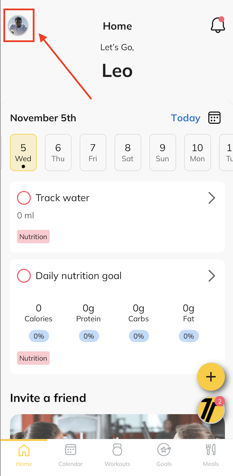This screenshot has height=476, width=233.
Task: Tap Nutrition tag under Track water
Action: point(33,237)
